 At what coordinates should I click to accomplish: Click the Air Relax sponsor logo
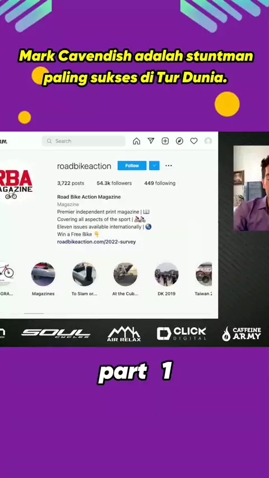click(124, 334)
